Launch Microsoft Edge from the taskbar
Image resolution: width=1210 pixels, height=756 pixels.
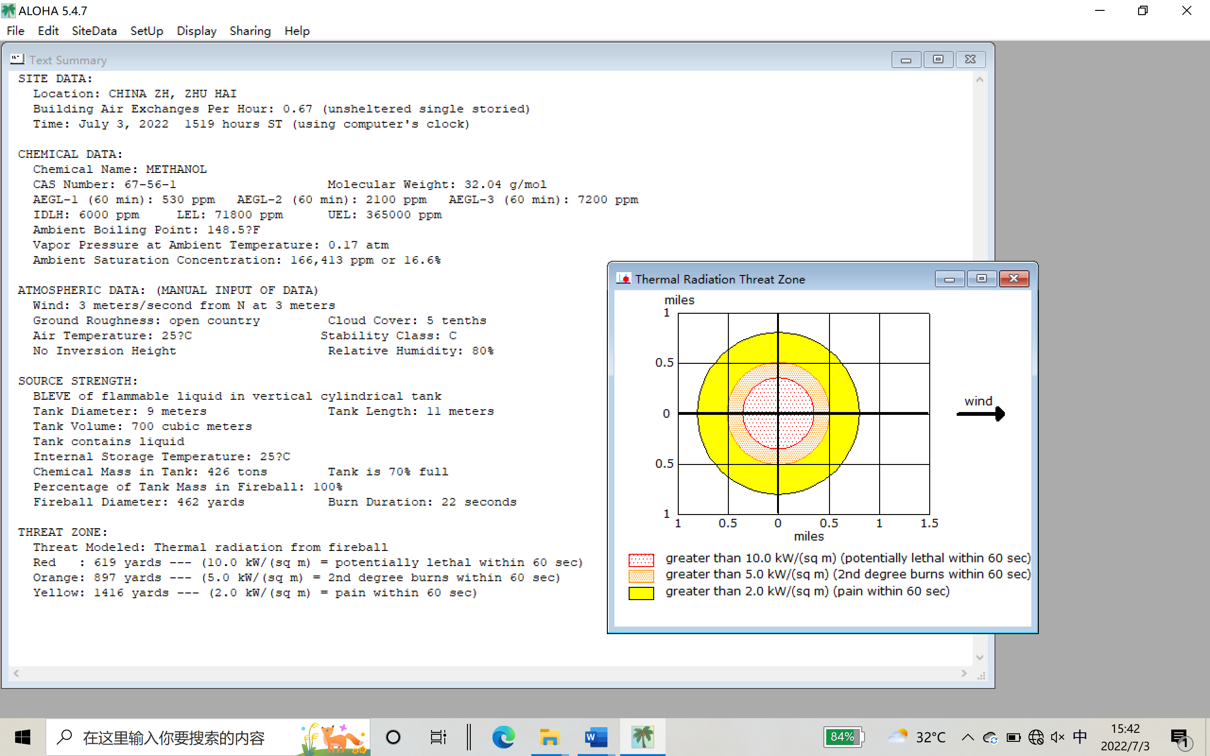click(x=503, y=737)
